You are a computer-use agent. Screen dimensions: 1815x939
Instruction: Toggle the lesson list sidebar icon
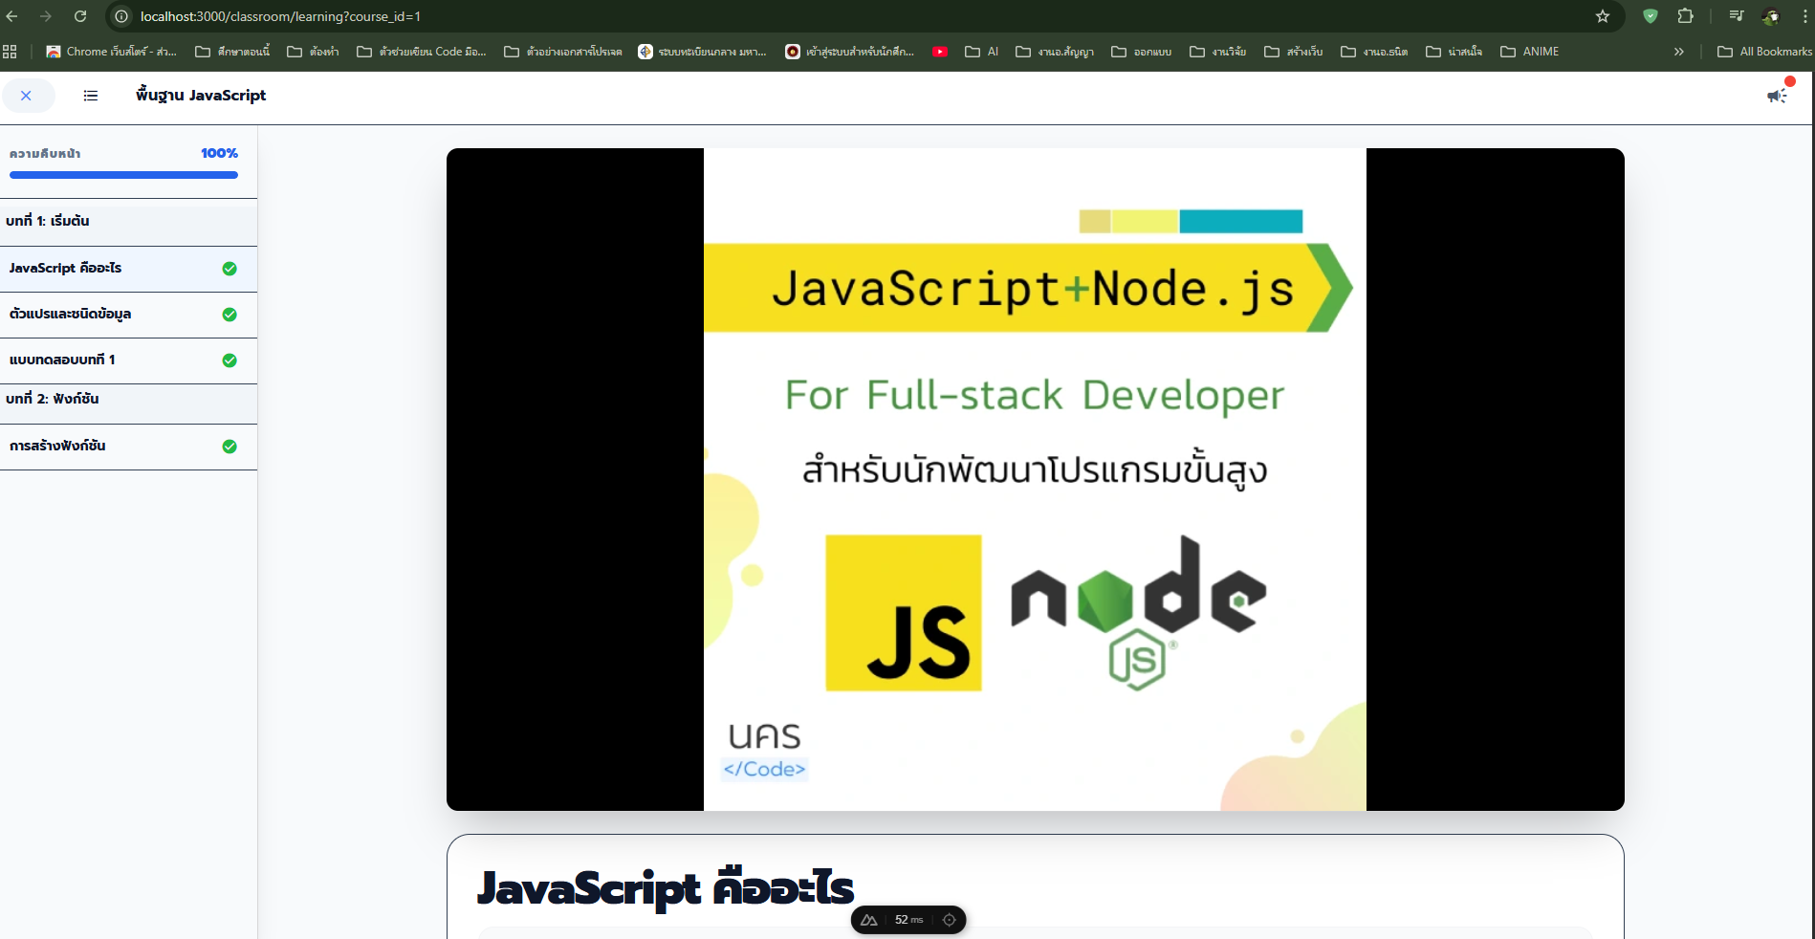coord(91,96)
